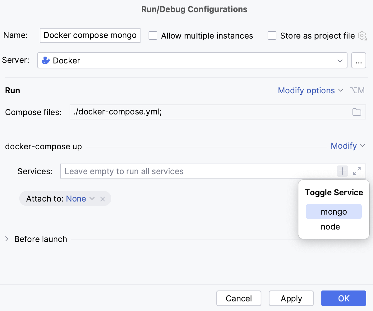Apply the configuration changes
The image size is (373, 311).
click(x=291, y=298)
